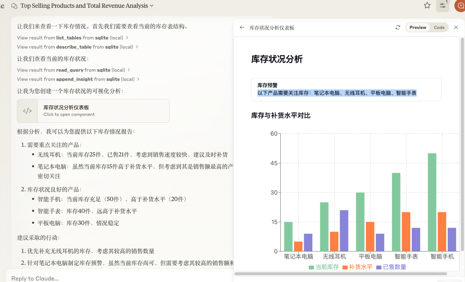Click the back arrow in the artifact panel
Image resolution: width=465 pixels, height=282 pixels.
[x=241, y=27]
